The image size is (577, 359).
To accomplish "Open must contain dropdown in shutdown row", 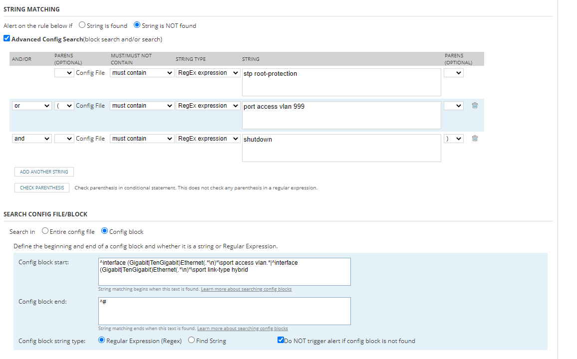I will 142,139.
